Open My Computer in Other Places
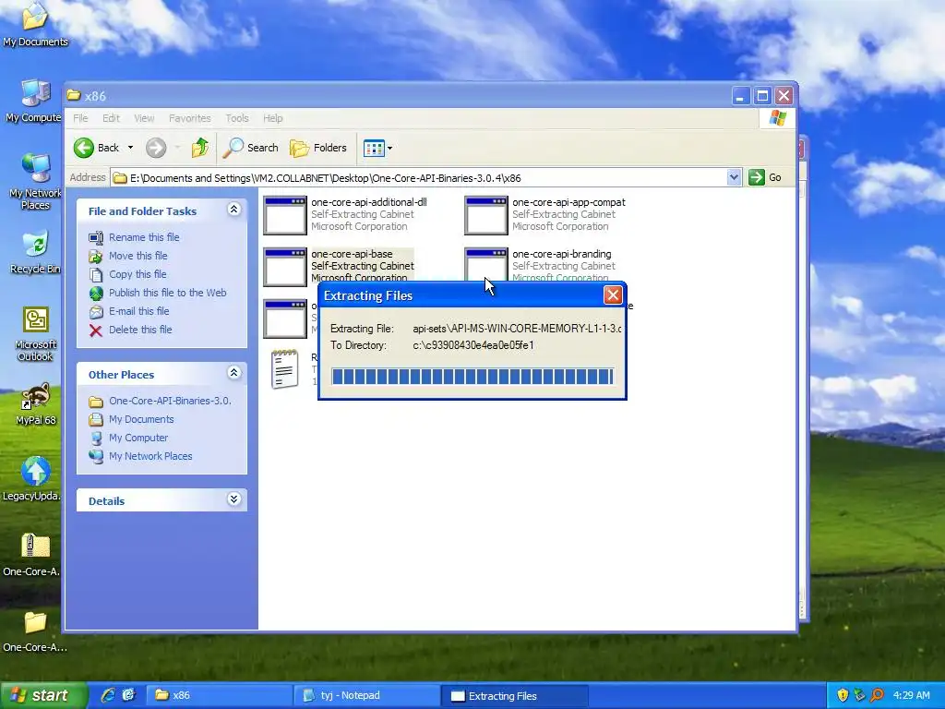 (x=138, y=438)
